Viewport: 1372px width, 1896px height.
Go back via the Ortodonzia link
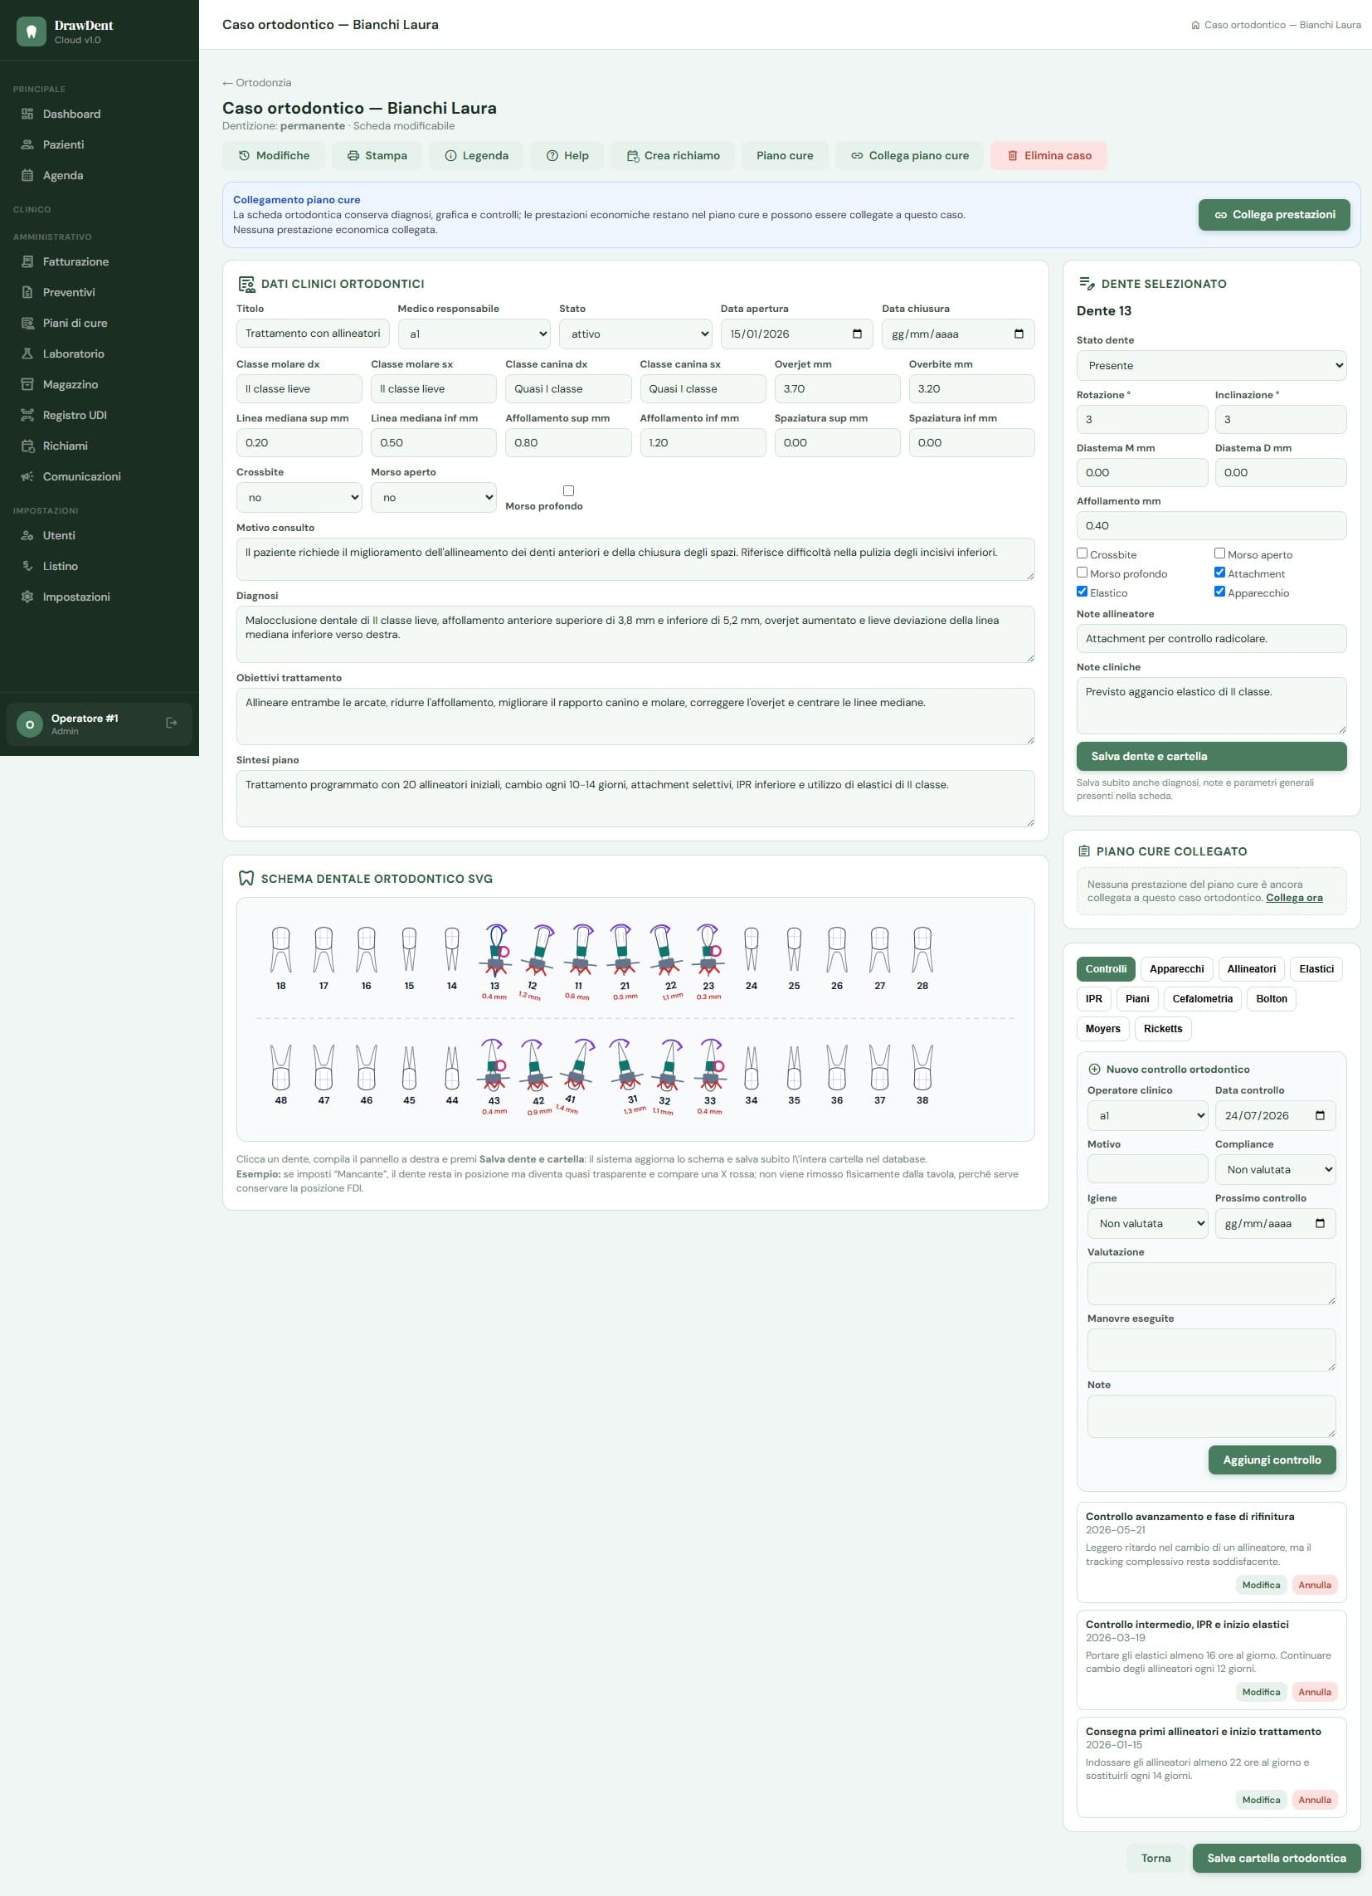coord(256,83)
